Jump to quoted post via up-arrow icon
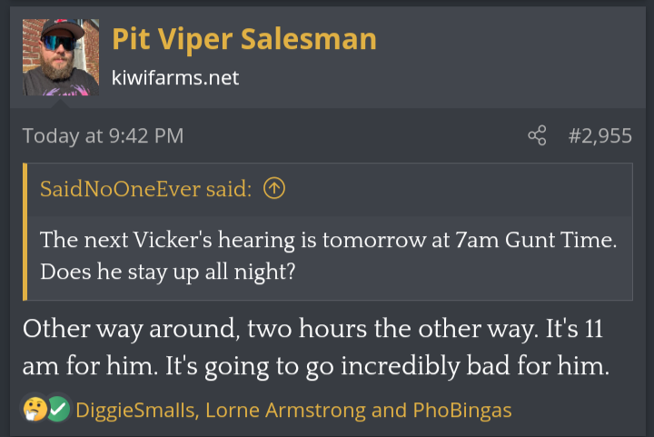The image size is (654, 437). (274, 188)
